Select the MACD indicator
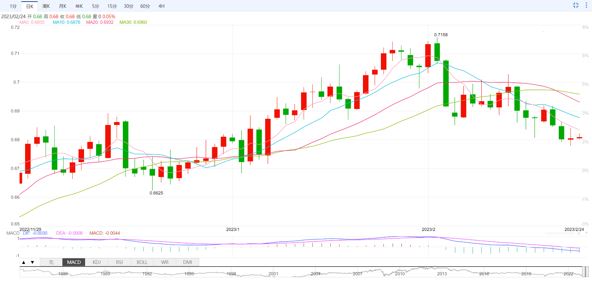592x289 pixels. coord(74,262)
